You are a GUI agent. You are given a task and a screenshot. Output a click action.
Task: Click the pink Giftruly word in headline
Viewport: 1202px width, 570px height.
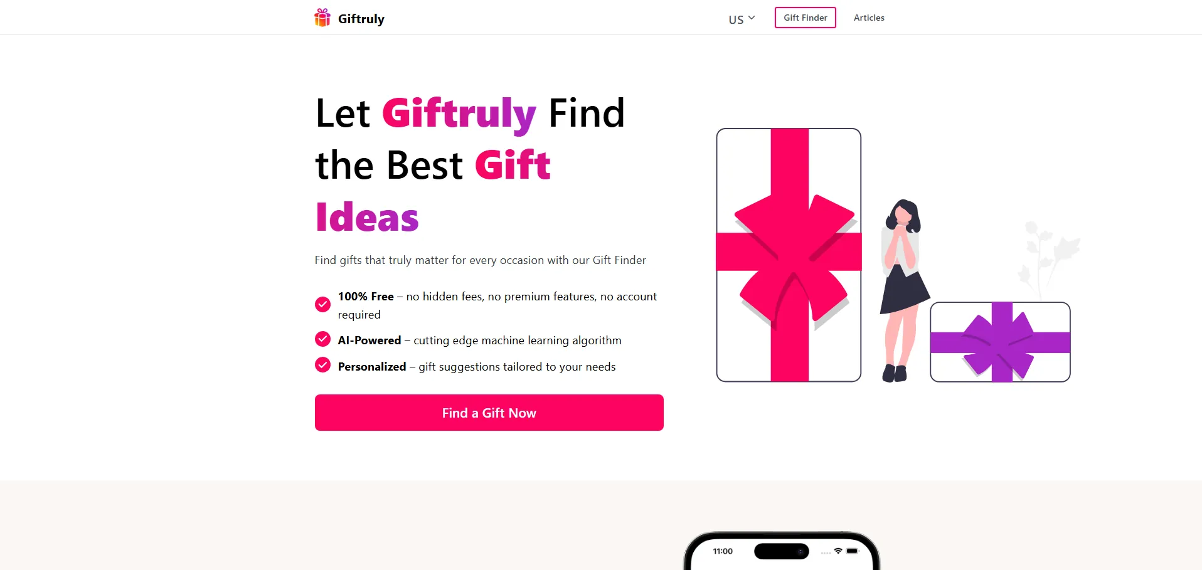click(459, 113)
